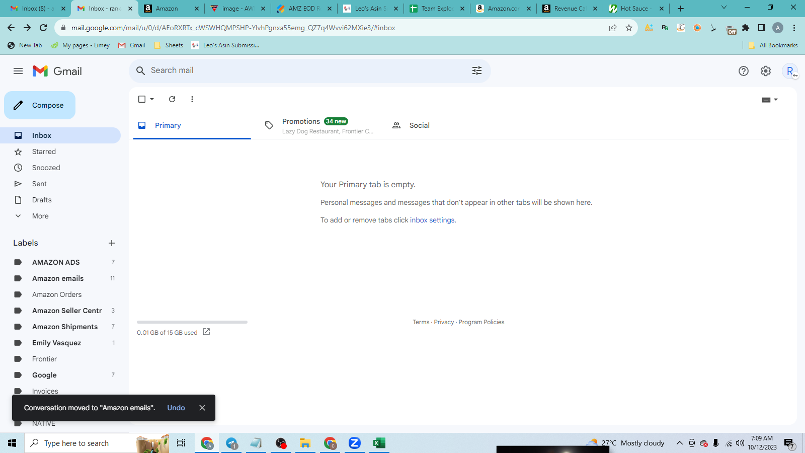Open the Program Policies link
The height and width of the screenshot is (453, 805).
tap(481, 322)
